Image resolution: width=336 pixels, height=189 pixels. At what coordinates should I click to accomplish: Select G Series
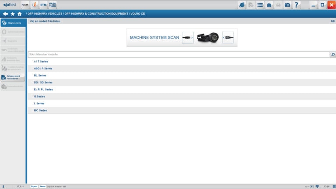(x=182, y=96)
